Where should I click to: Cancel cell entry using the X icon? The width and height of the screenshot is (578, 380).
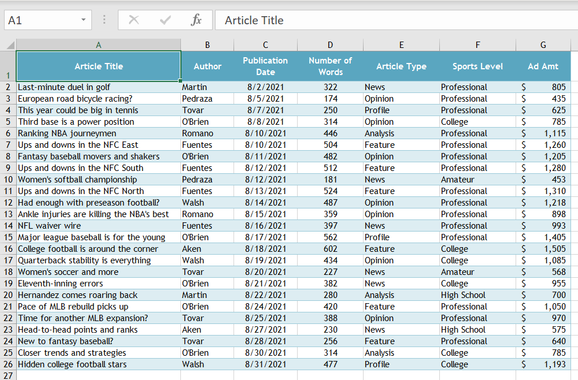pyautogui.click(x=134, y=20)
